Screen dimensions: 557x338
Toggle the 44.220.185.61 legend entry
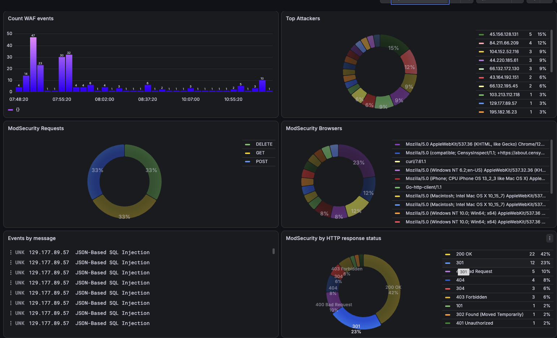click(504, 60)
